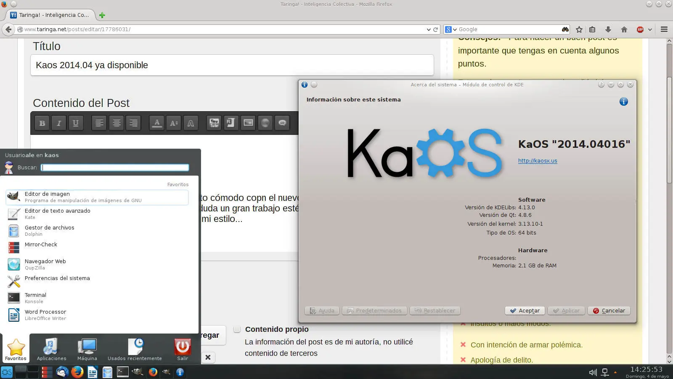Open Kate advanced text editor entry

click(97, 214)
